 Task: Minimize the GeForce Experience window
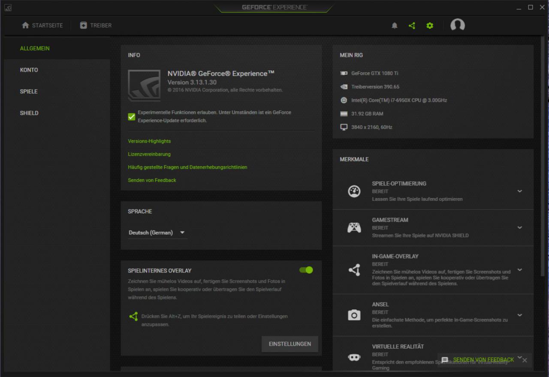click(519, 7)
